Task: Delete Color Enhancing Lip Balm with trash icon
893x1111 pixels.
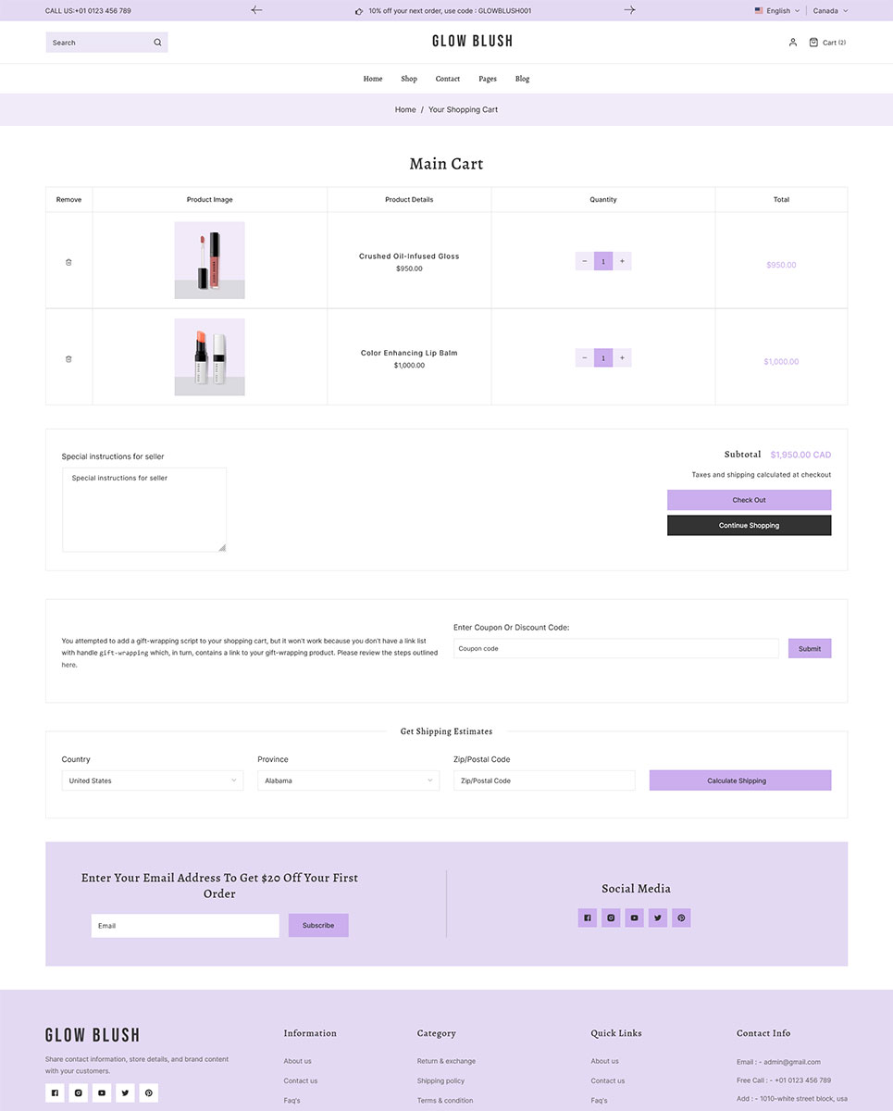Action: click(68, 358)
